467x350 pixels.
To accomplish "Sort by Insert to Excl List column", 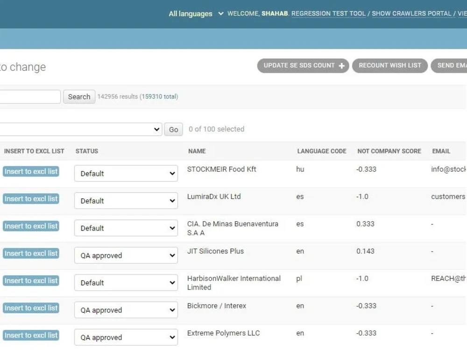I will click(34, 151).
